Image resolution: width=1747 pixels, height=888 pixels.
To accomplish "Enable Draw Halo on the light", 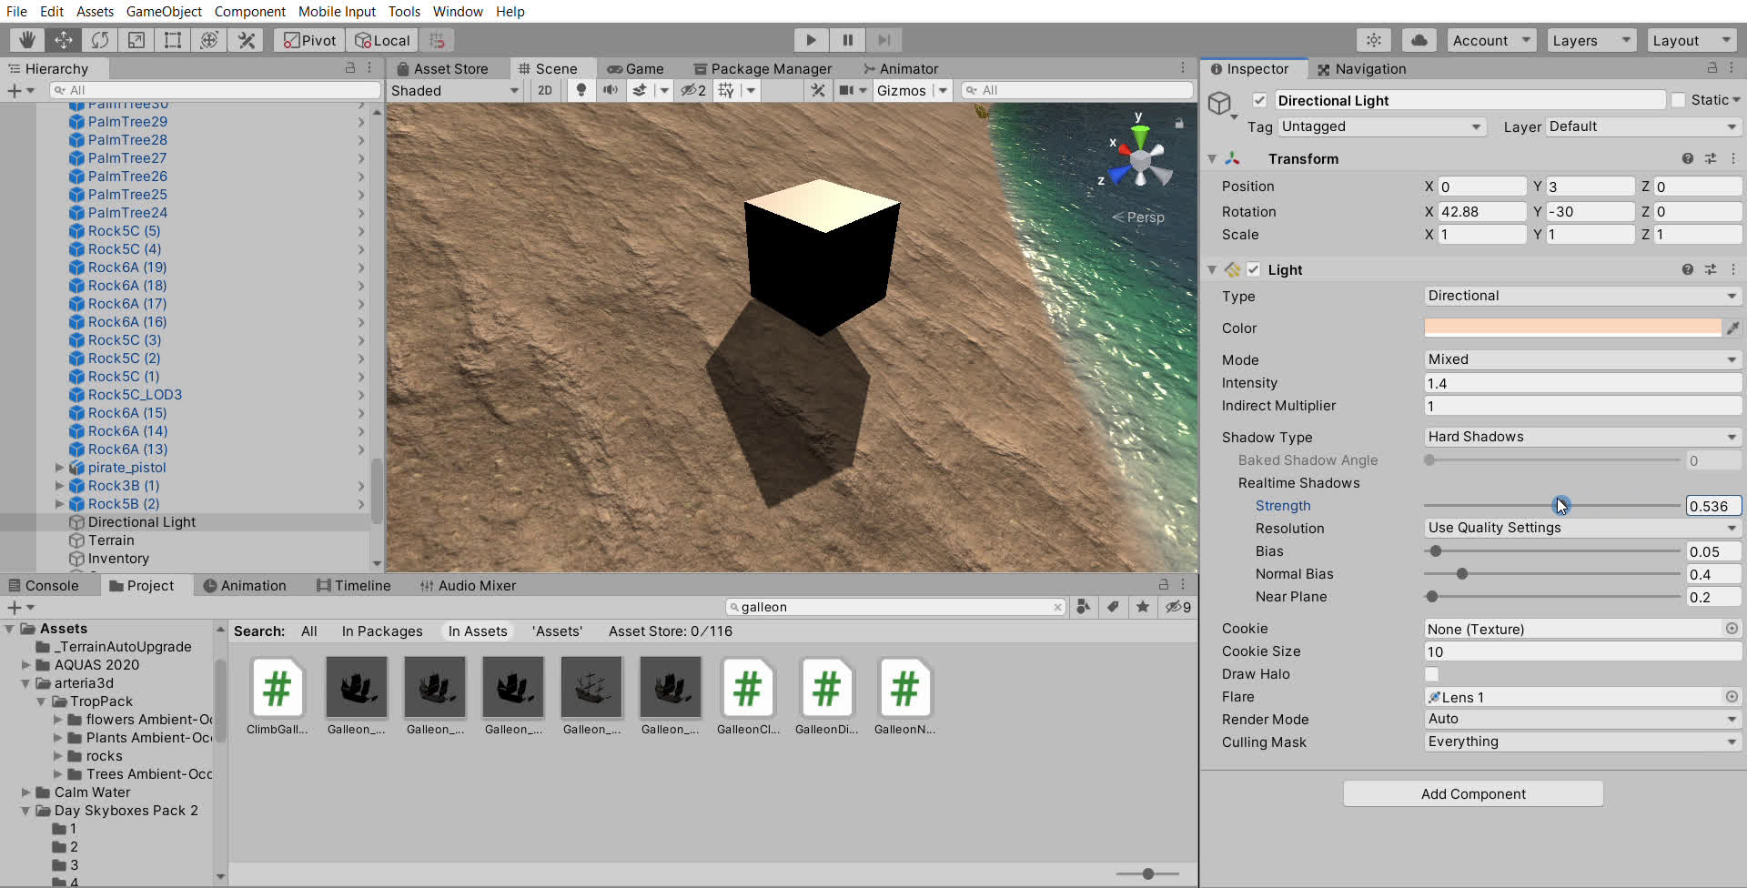I will [1432, 674].
